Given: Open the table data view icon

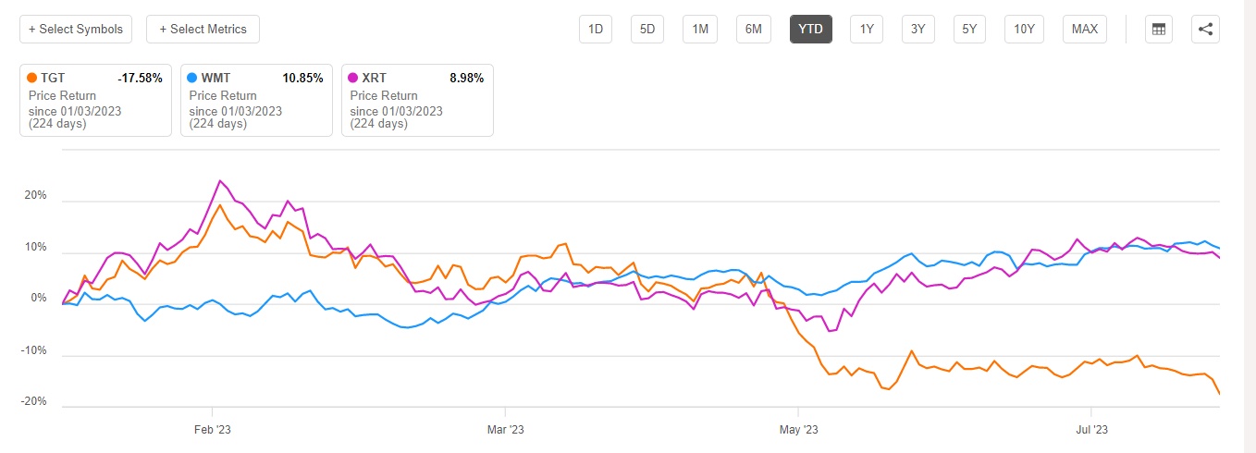Looking at the screenshot, I should (1157, 29).
